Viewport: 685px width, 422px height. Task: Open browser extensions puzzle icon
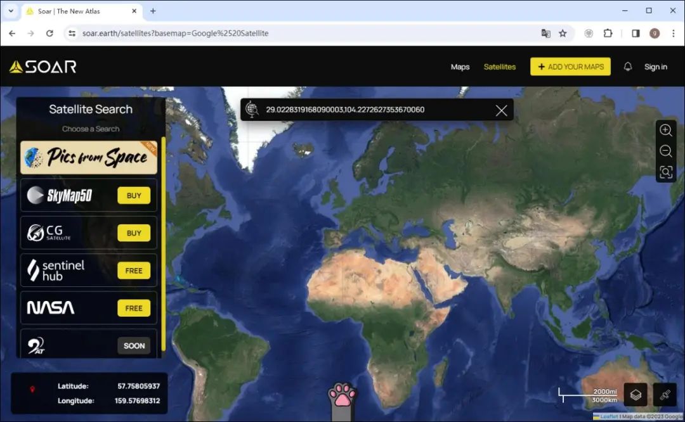[x=608, y=33]
